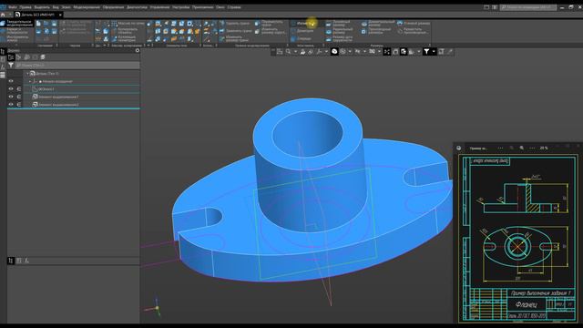Toggle exclusion flag for Элемент выдавливания:1 row
Screen dimensions: 583x328
[x=18, y=97]
